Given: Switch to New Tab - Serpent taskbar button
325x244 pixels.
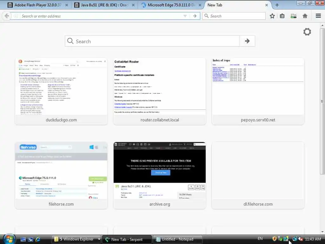Looking at the screenshot, I should [127, 239].
